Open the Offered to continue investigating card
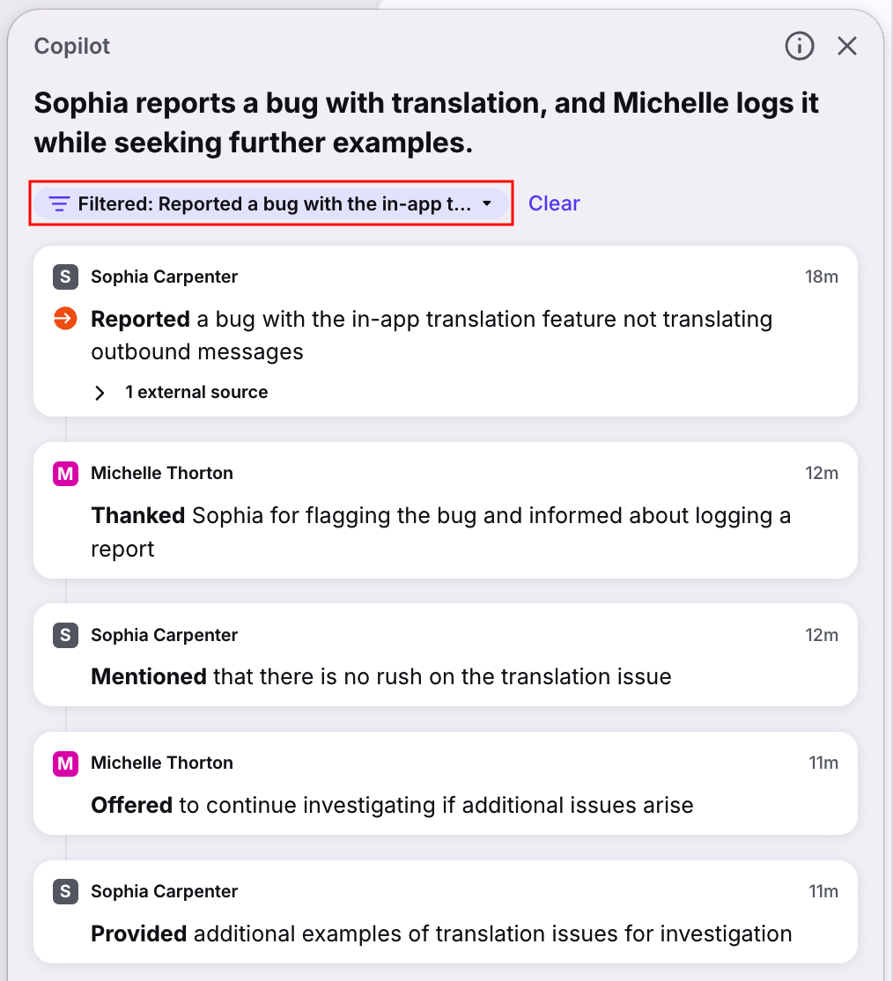Viewport: 893px width, 981px height. point(445,783)
